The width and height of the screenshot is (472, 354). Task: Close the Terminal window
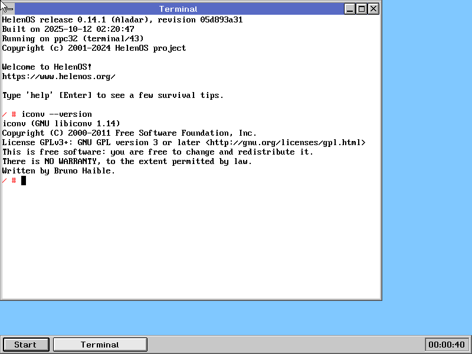pos(373,9)
